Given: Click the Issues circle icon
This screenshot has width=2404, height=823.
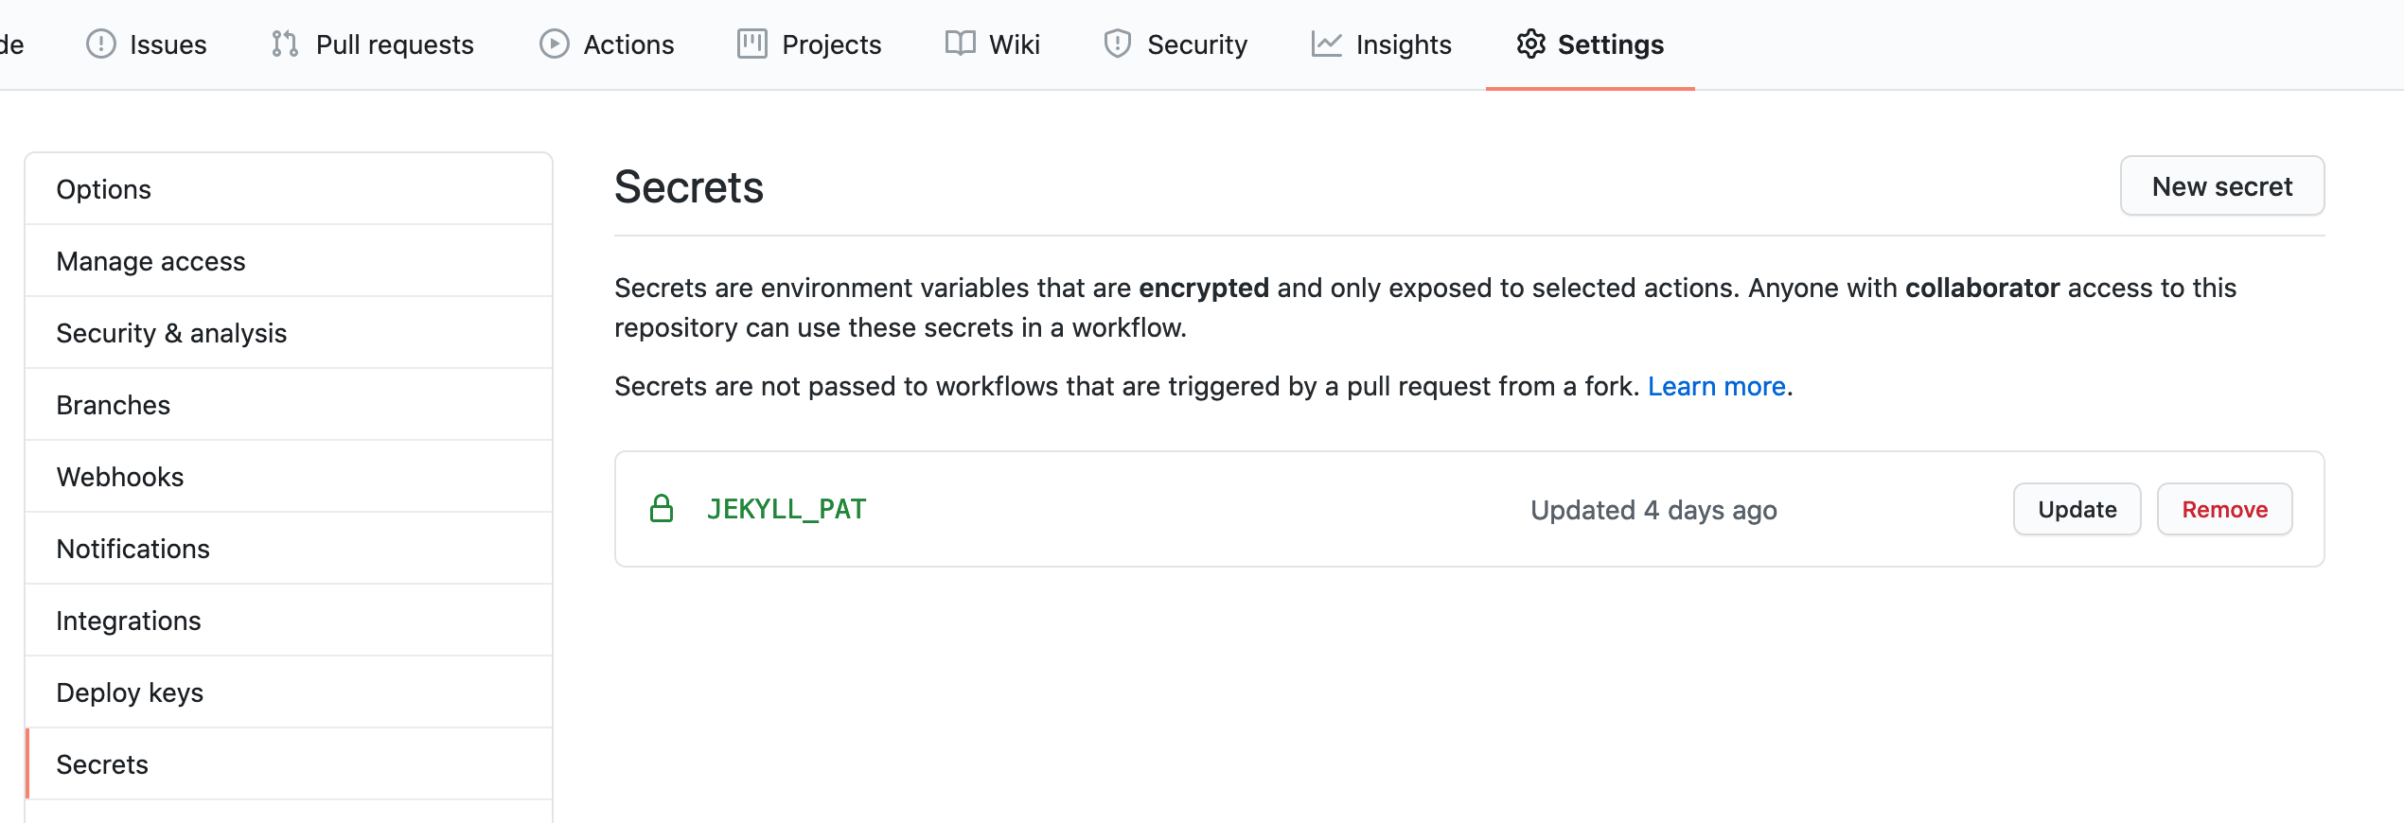Looking at the screenshot, I should point(100,44).
